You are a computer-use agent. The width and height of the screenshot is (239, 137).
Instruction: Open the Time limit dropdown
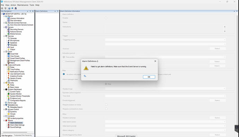tap(165, 96)
